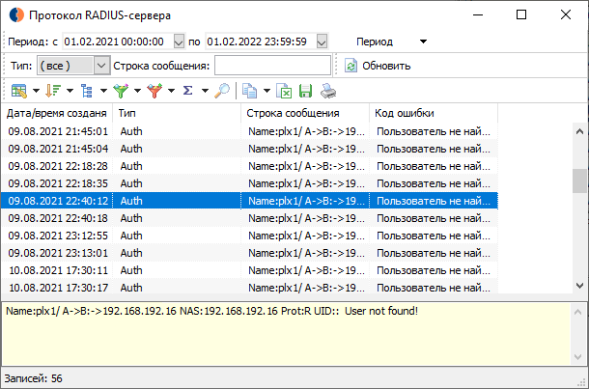
Task: Click the copy documents icon
Action: [x=249, y=91]
